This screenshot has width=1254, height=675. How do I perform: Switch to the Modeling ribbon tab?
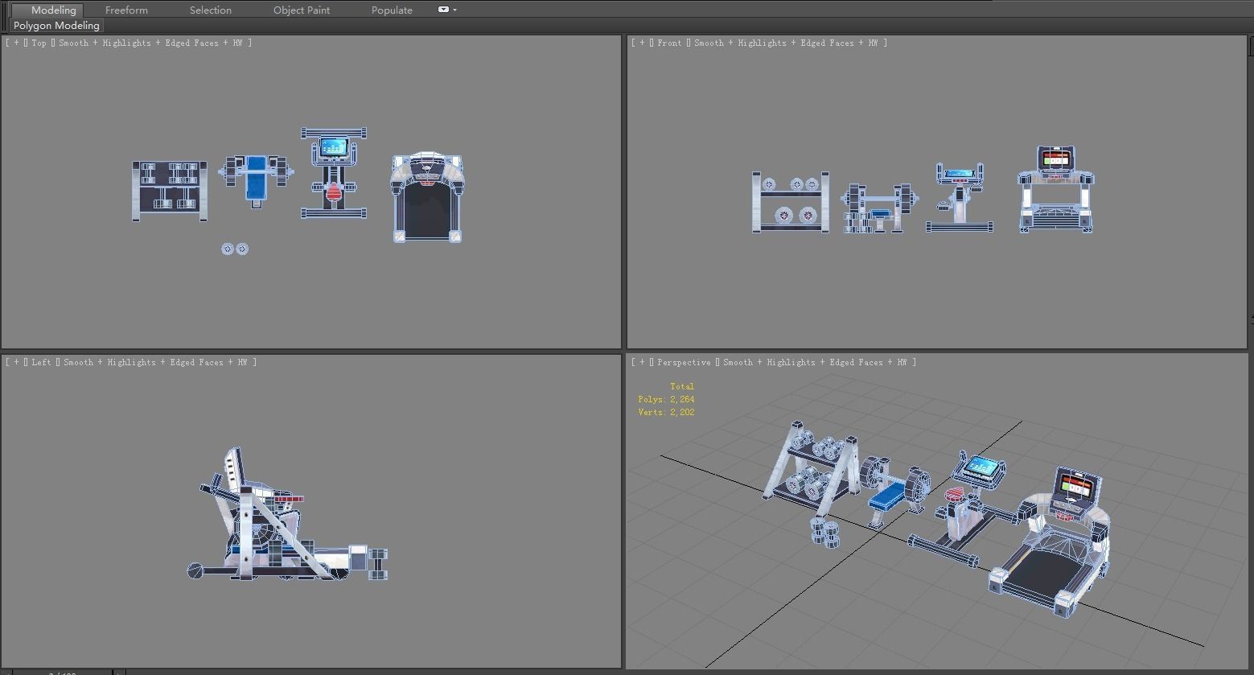click(x=53, y=10)
